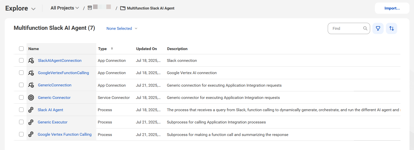Click the 'Google Vertex AI connection' description
The height and width of the screenshot is (150, 414).
pyautogui.click(x=192, y=73)
